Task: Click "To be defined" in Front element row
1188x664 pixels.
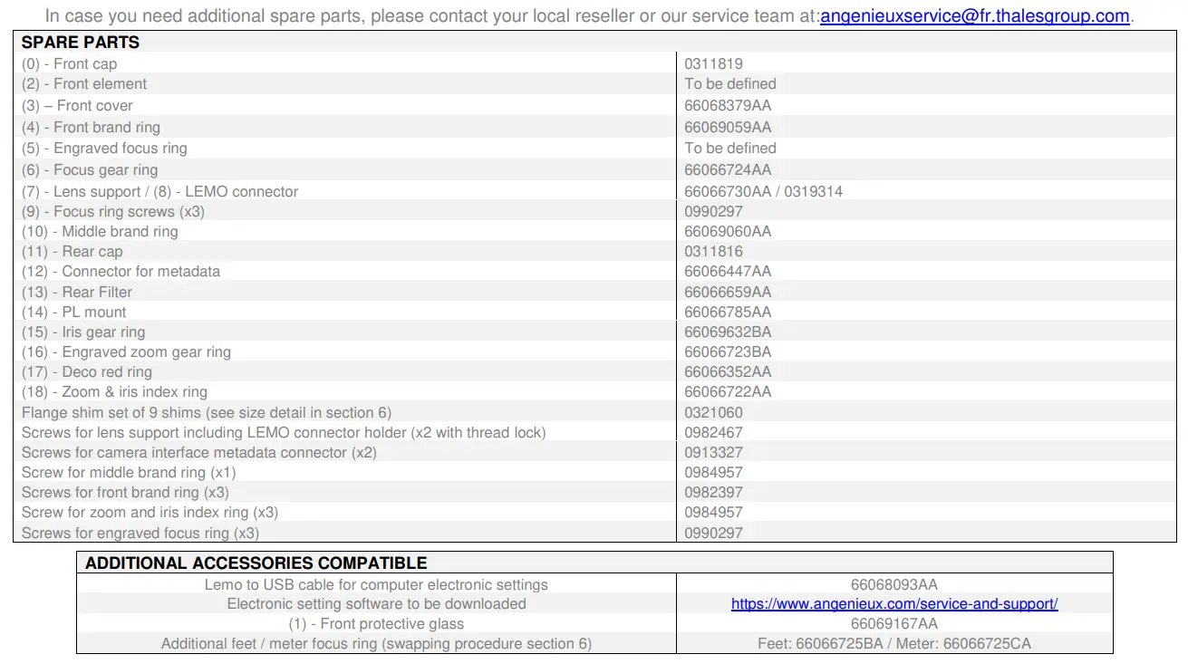Action: pyautogui.click(x=730, y=84)
